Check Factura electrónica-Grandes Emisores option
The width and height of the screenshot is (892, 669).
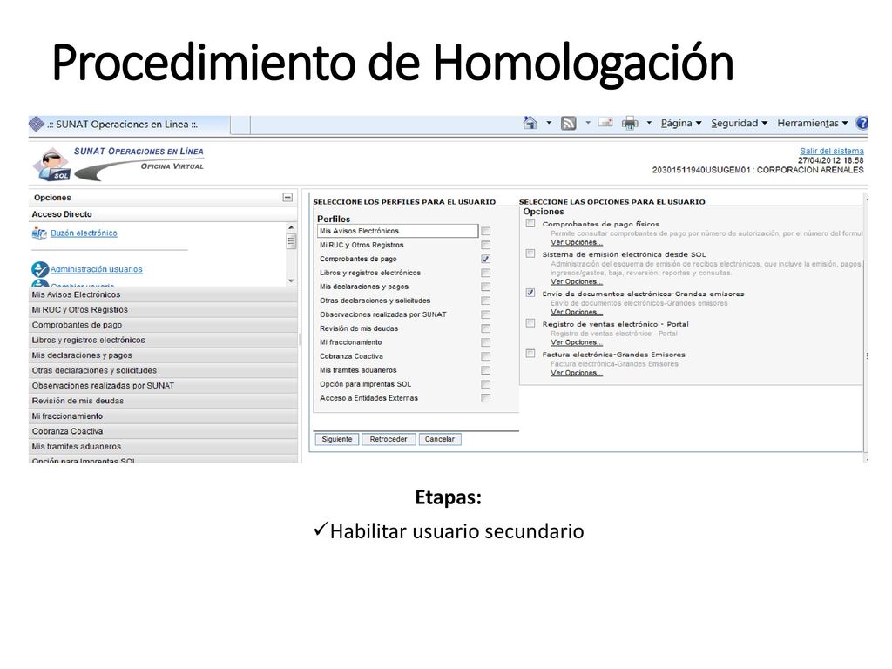click(530, 354)
